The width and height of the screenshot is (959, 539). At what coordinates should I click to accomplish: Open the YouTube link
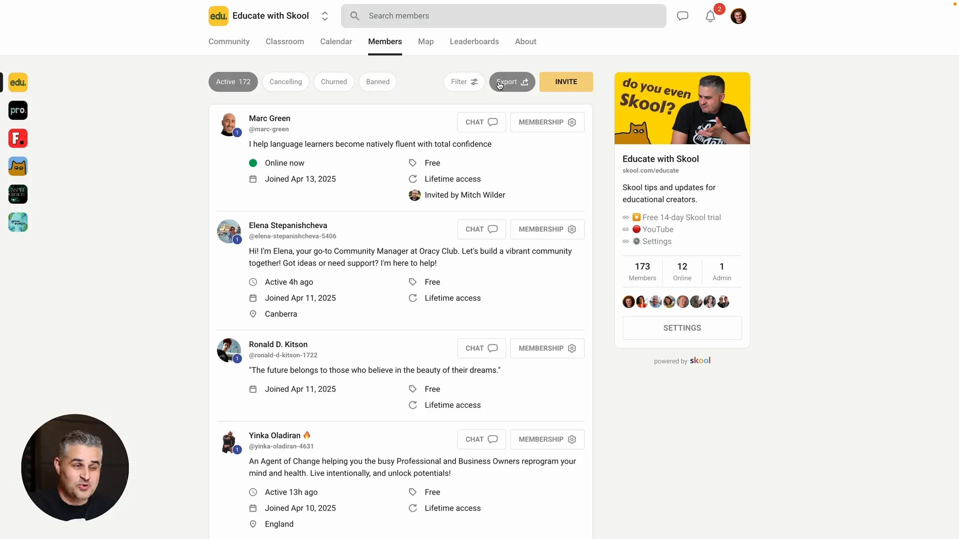point(657,230)
